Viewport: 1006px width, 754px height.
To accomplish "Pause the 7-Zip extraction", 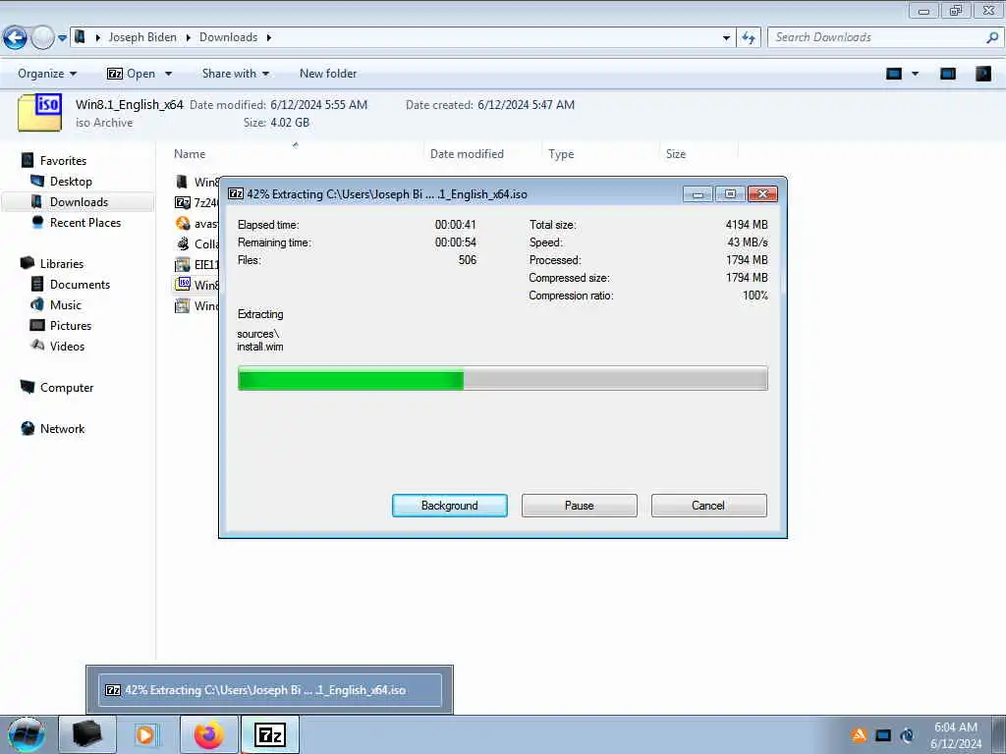I will point(579,506).
